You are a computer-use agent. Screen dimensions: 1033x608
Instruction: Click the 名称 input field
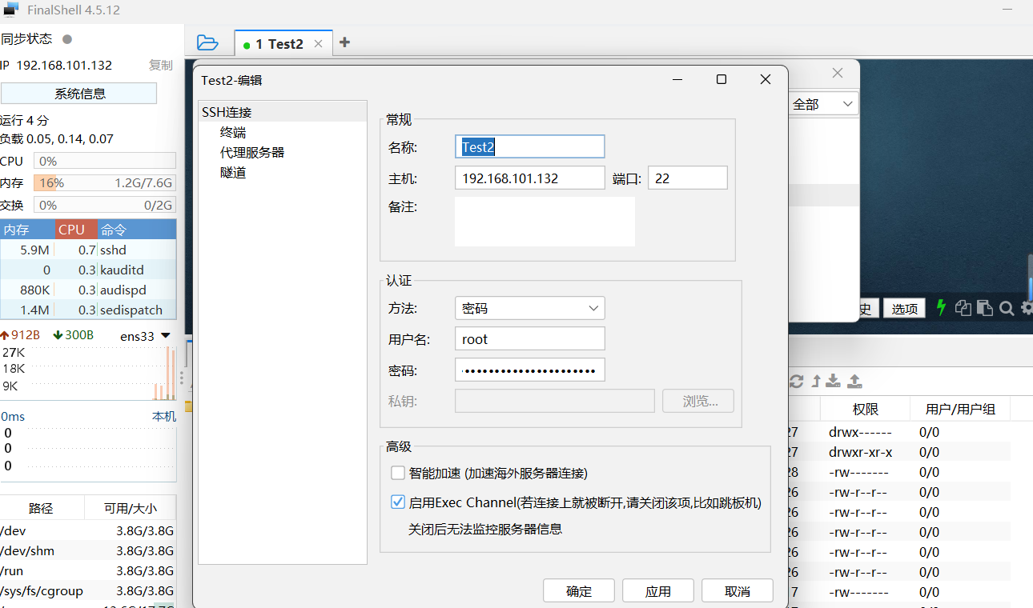coord(529,146)
